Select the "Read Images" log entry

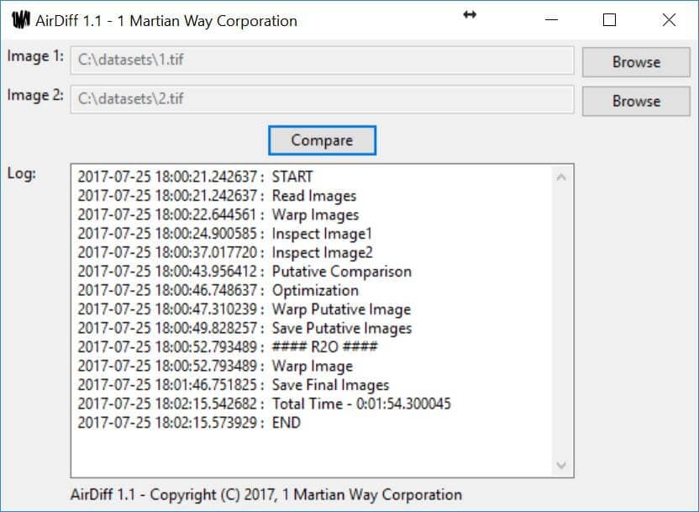coord(217,196)
